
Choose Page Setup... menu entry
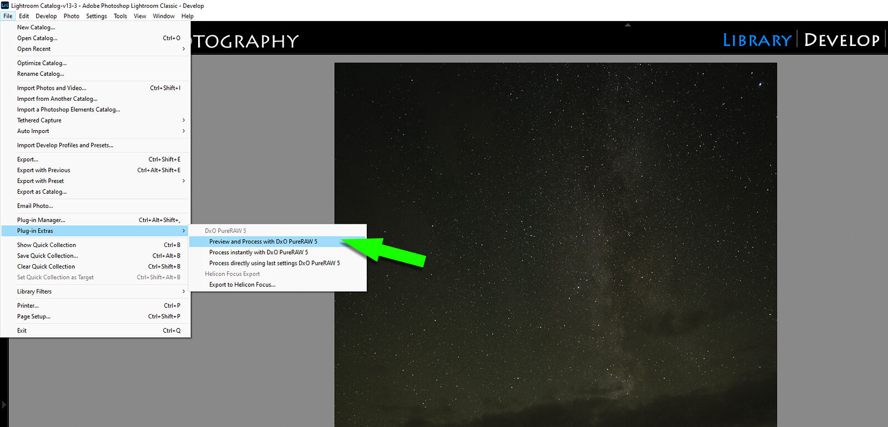click(x=95, y=317)
